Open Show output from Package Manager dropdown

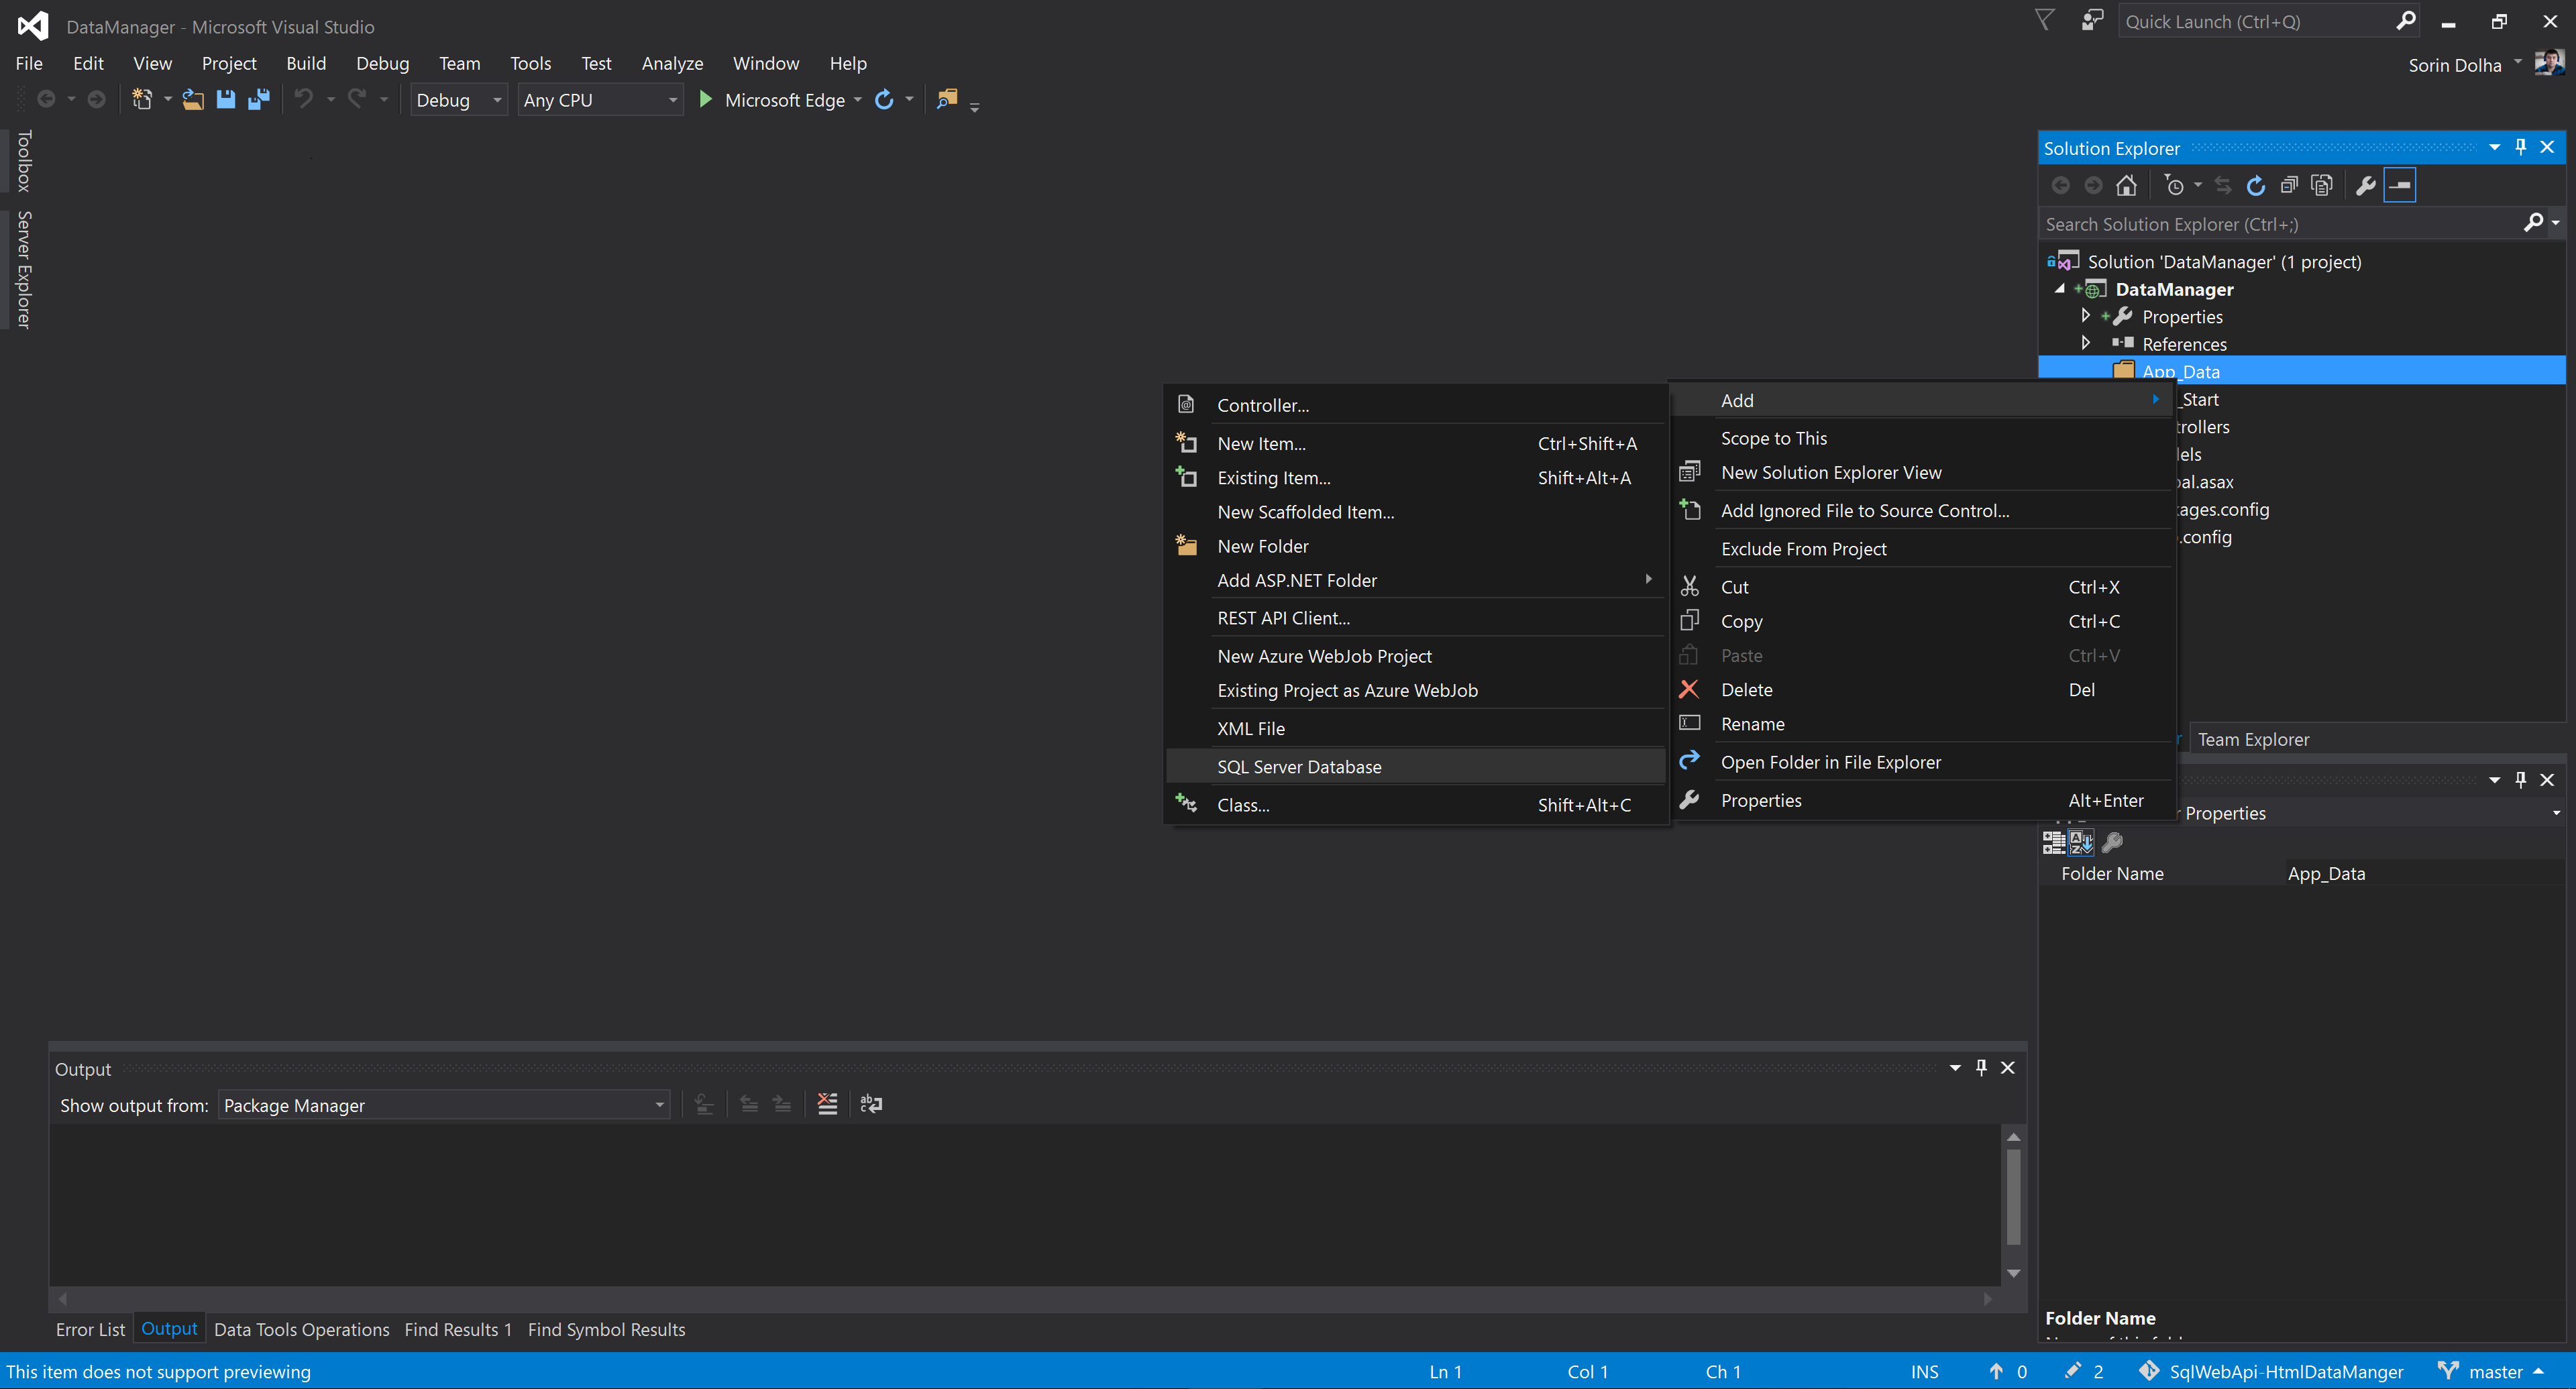tap(443, 1105)
